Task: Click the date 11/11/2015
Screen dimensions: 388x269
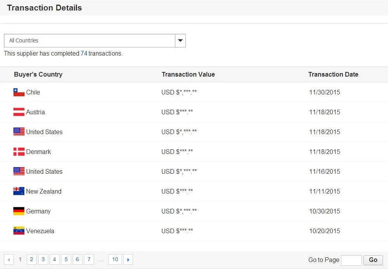Action: tap(325, 191)
